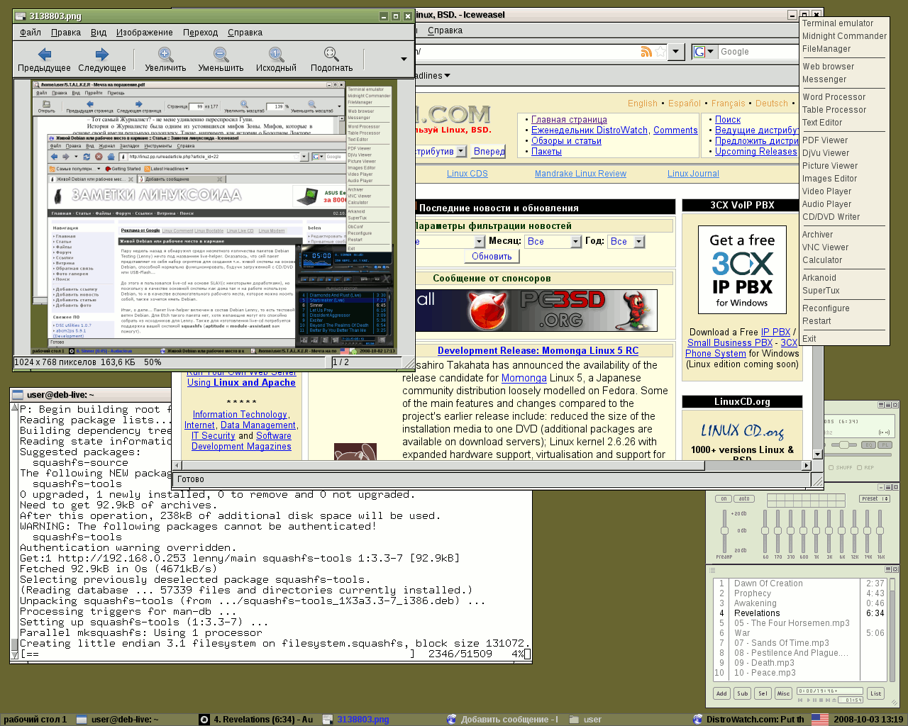Open Переход menu in image viewer
This screenshot has height=726, width=908.
[200, 33]
